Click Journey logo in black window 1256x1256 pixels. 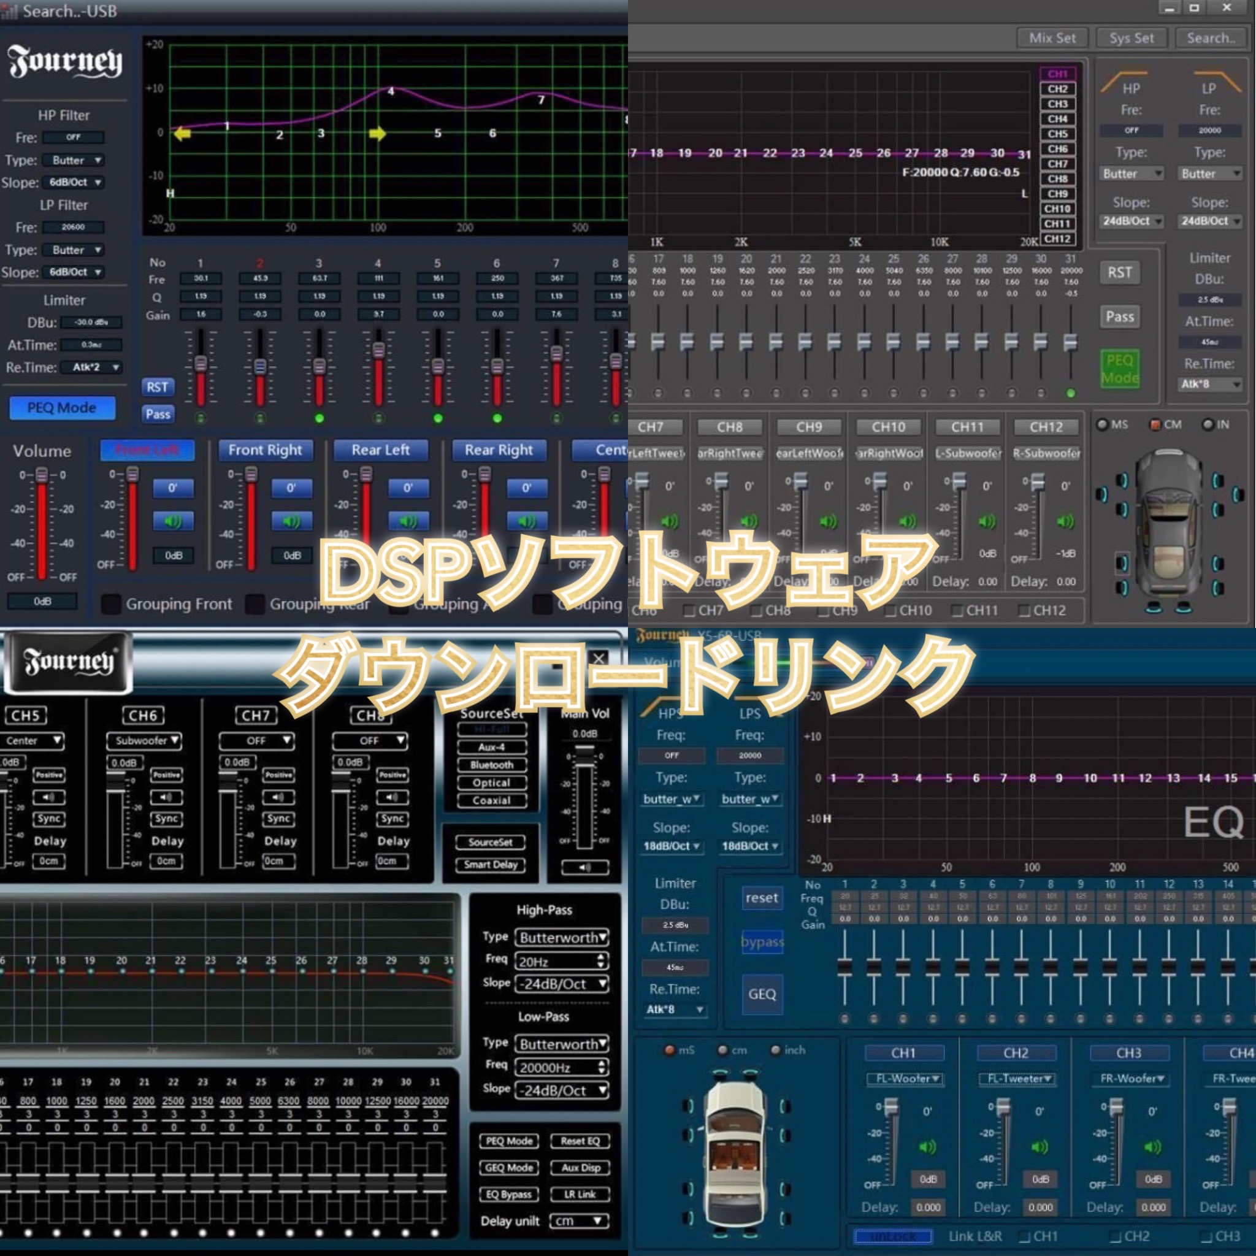(x=68, y=662)
